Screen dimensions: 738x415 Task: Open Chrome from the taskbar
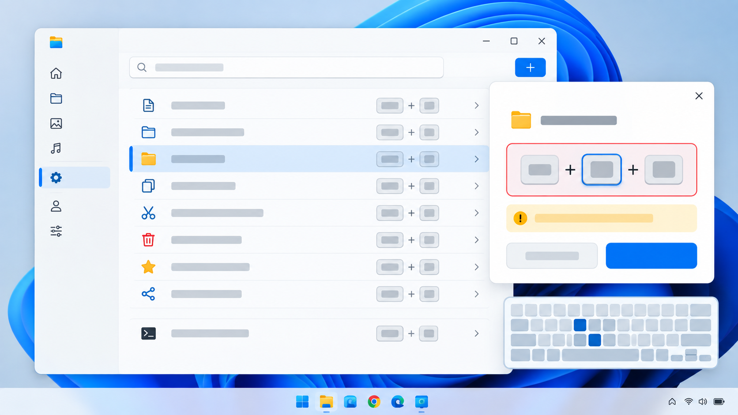(374, 402)
